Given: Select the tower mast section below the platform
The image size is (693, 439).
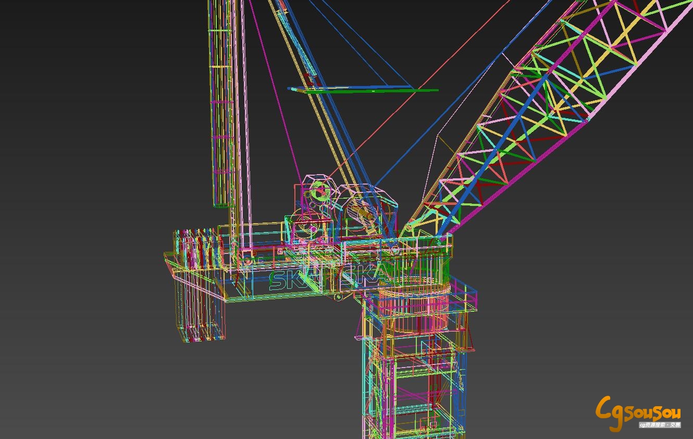Looking at the screenshot, I should coord(414,386).
